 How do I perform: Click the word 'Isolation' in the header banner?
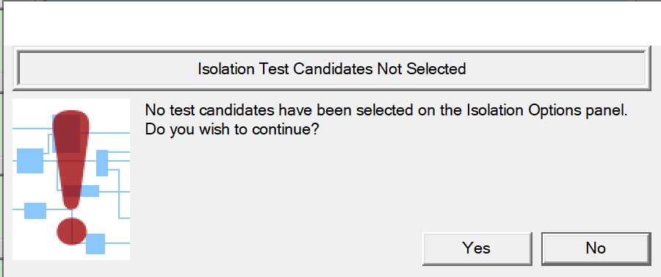(x=224, y=69)
